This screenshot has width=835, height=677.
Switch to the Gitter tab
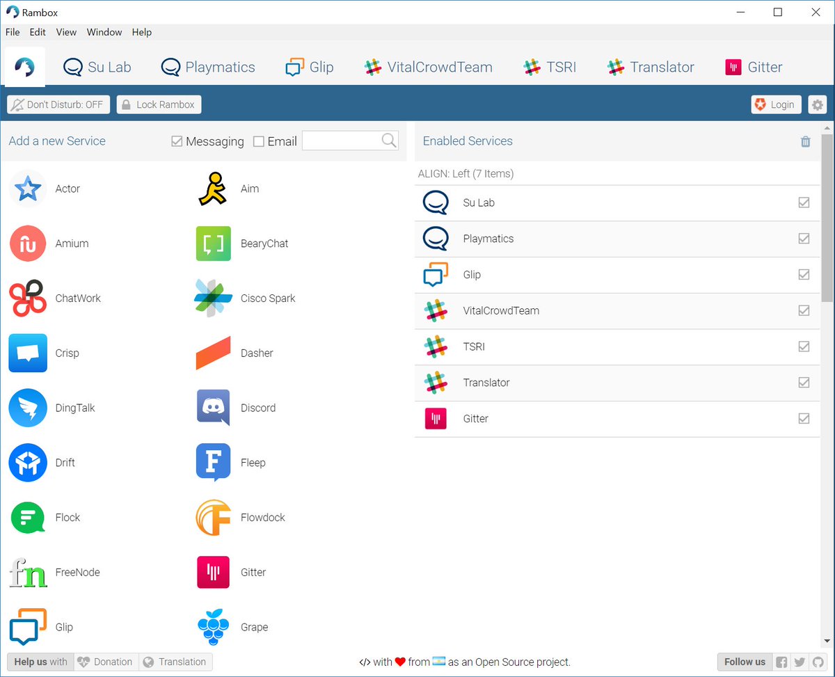pos(754,67)
